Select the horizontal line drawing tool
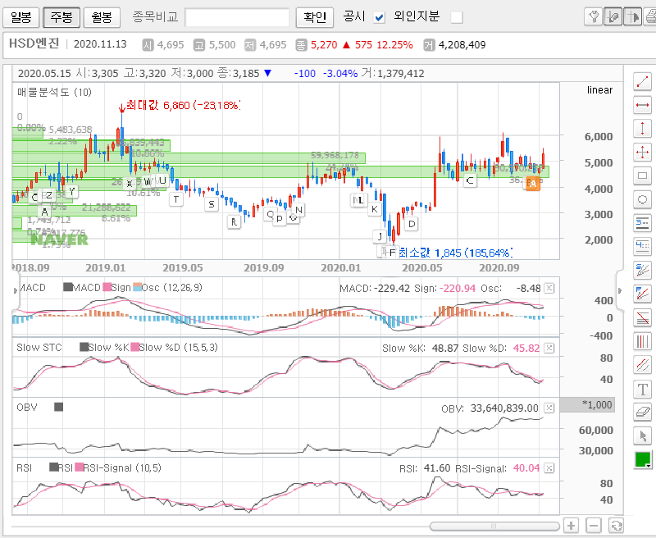The width and height of the screenshot is (656, 538). (x=642, y=105)
